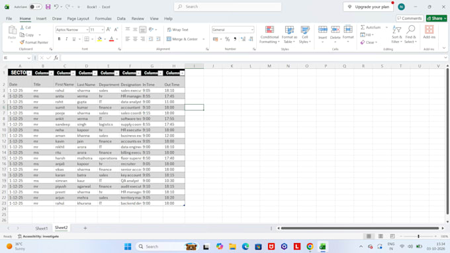Expand the Merge & Center dropdown arrow
Viewport: 450px width, 253px height.
coord(203,39)
